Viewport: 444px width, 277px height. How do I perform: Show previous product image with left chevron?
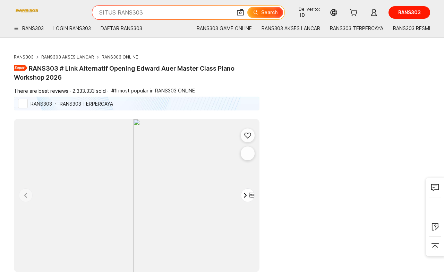click(26, 195)
